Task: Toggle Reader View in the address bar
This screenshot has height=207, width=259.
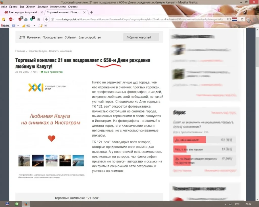Action: point(229,19)
